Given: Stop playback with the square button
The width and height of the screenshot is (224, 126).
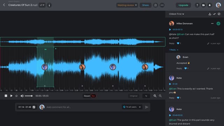Looking at the screenshot, I should 6,96.
